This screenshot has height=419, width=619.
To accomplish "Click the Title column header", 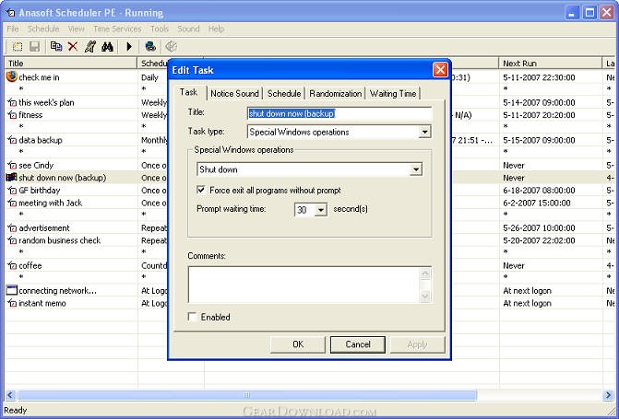I will coord(71,63).
